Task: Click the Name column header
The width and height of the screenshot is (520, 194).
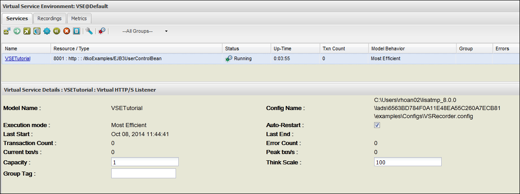Action: [26, 48]
